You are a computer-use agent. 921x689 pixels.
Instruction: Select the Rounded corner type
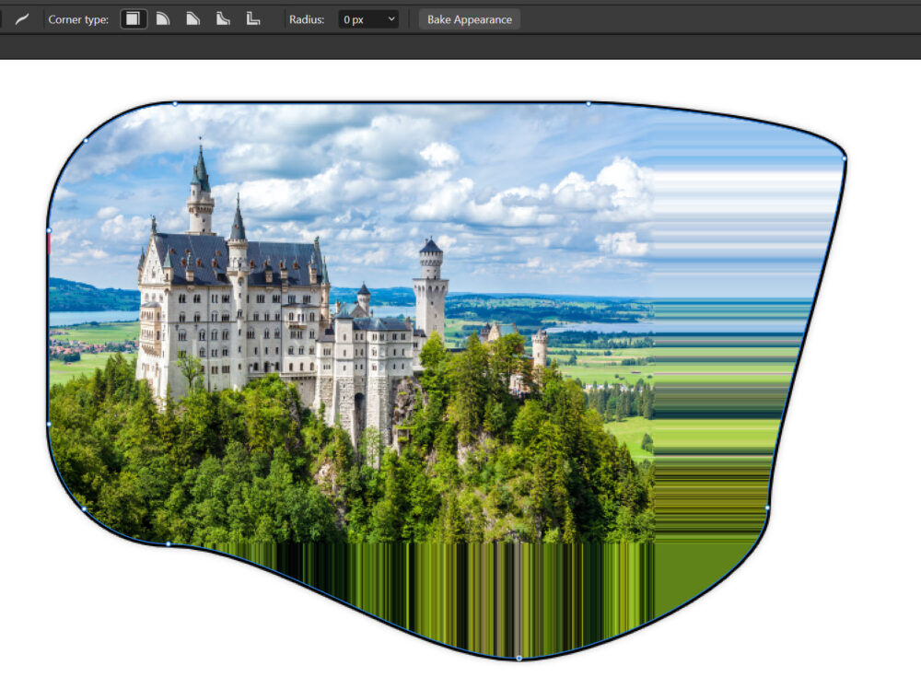(163, 19)
